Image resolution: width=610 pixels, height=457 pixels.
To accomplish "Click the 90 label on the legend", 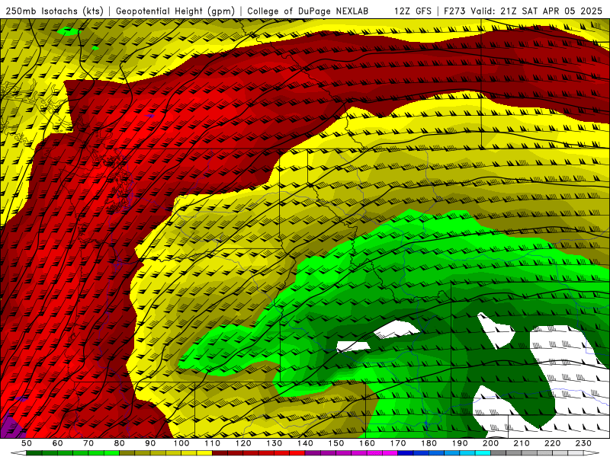I will click(x=150, y=443).
